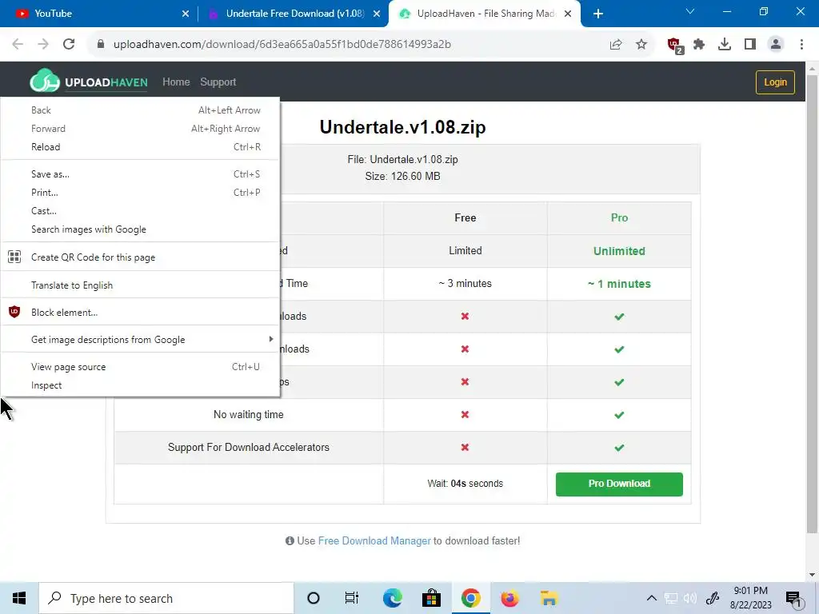Click the page vertical scrollbar

812,303
